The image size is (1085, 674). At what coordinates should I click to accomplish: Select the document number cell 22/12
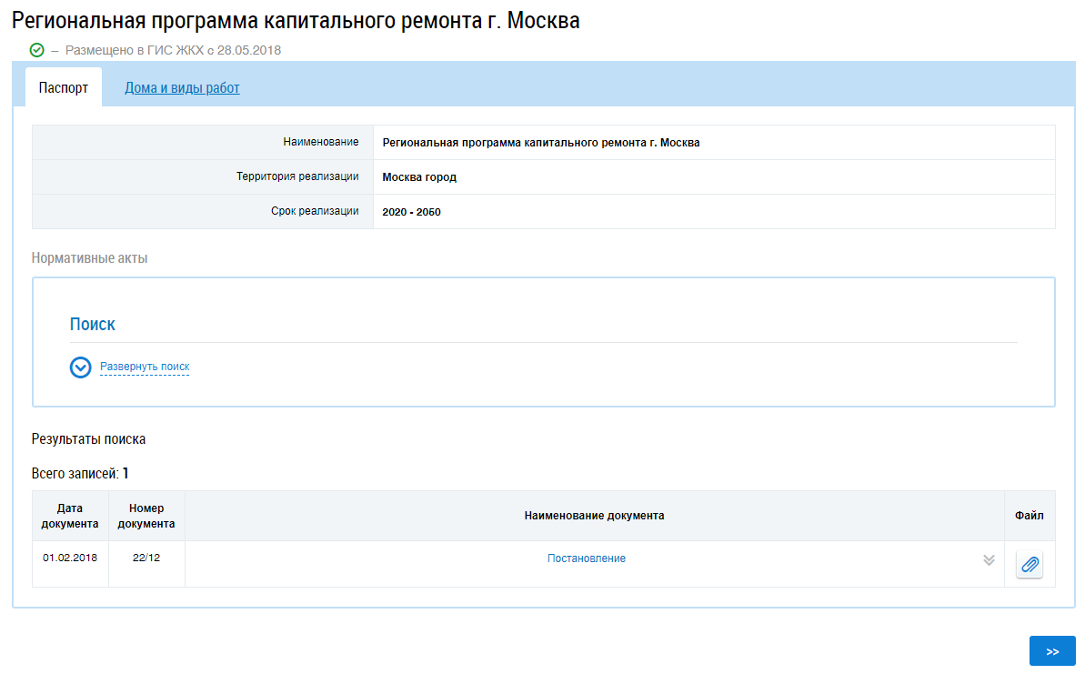(146, 558)
